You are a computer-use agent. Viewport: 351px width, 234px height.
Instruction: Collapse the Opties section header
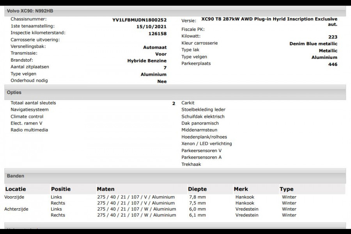tap(14, 93)
